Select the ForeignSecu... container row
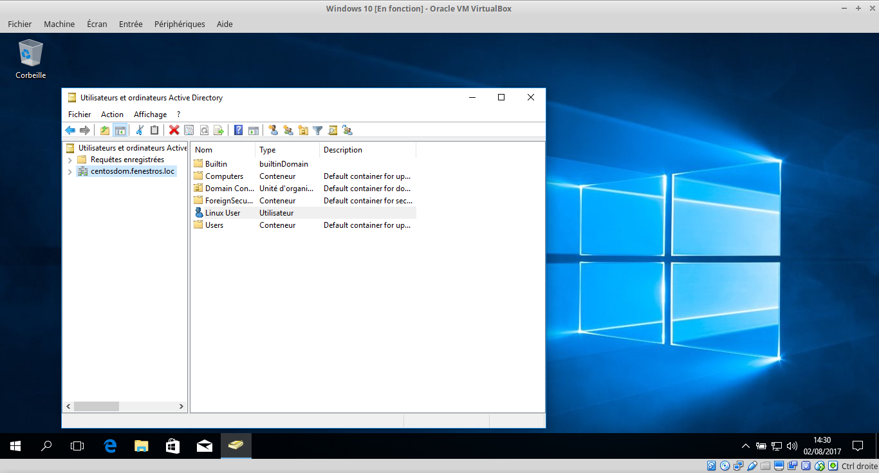 click(x=304, y=201)
